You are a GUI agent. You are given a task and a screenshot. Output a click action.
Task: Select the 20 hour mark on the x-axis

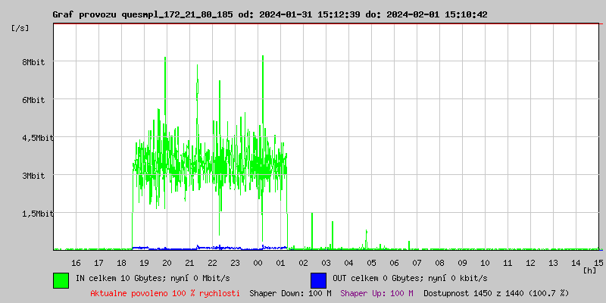(x=167, y=262)
